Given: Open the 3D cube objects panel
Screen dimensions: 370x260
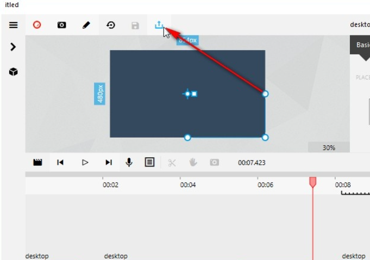Looking at the screenshot, I should tap(13, 72).
